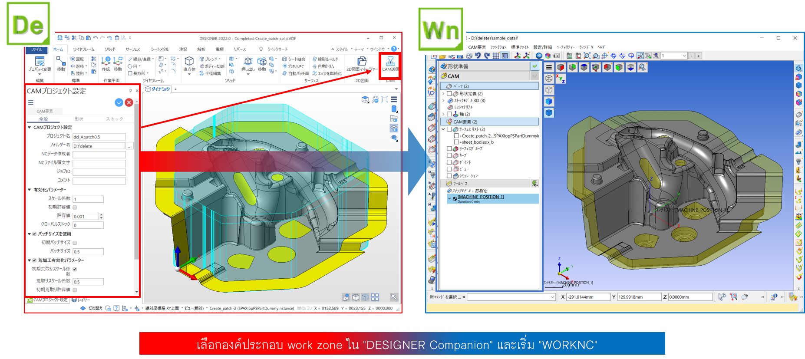
Task: Click the green check beside 形状準備
Action: [x=535, y=66]
